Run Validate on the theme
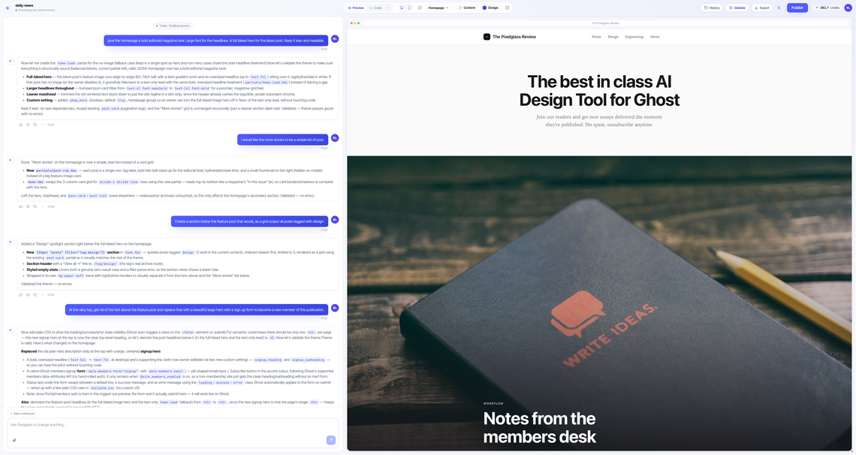The image size is (856, 455). coord(737,8)
